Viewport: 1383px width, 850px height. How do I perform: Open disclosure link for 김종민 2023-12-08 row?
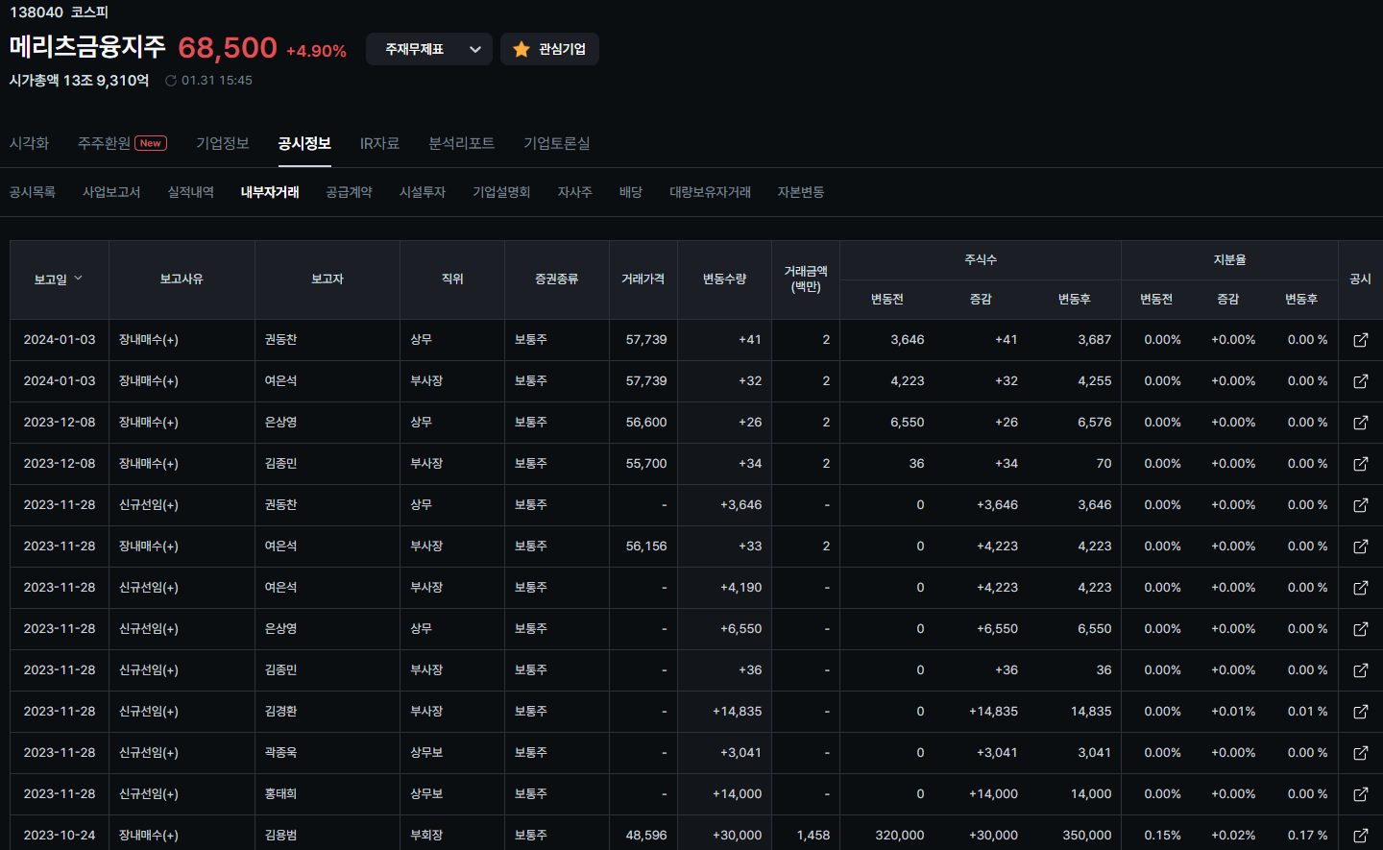pos(1360,464)
